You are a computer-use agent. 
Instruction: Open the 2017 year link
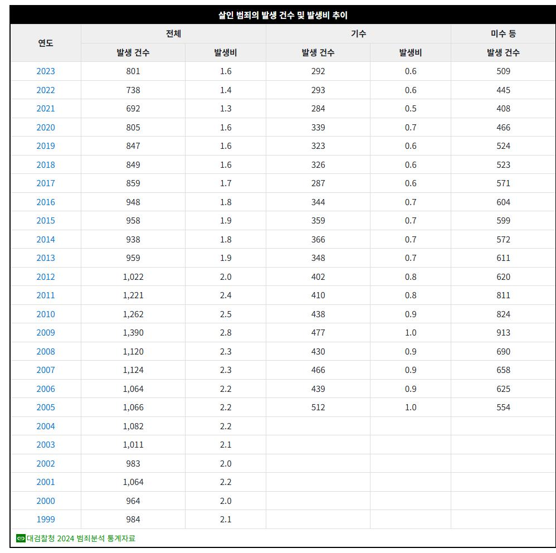tap(46, 183)
